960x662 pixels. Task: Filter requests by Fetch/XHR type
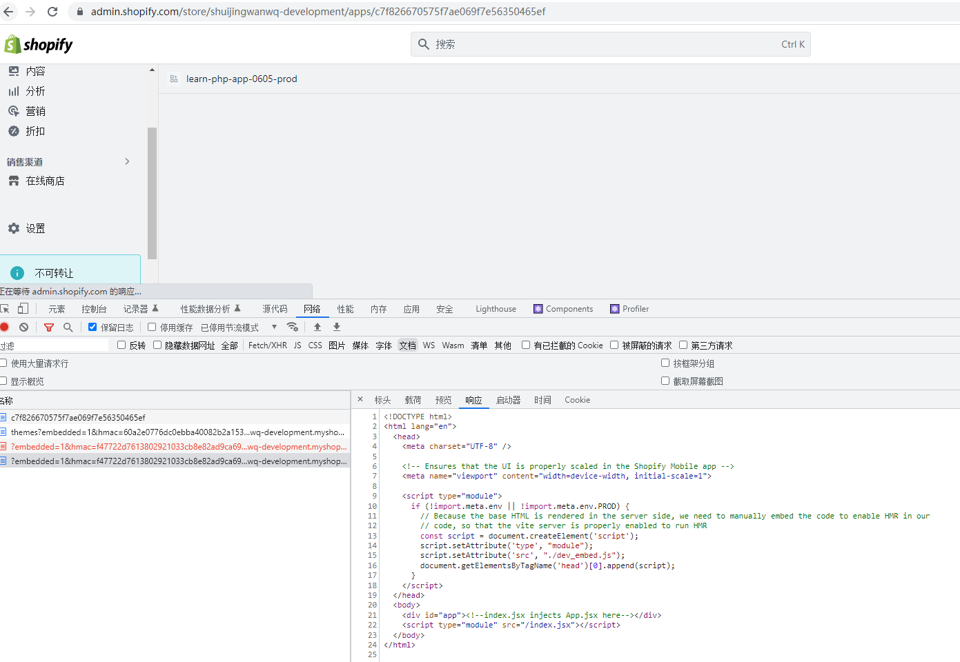(267, 345)
